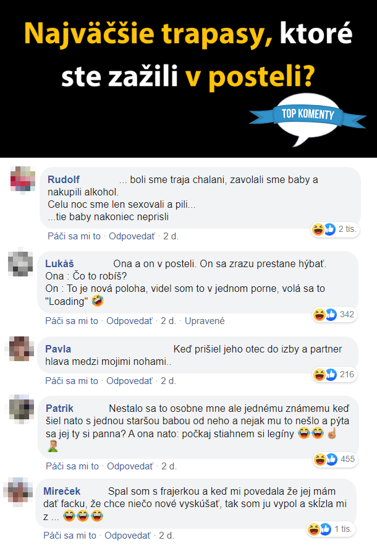This screenshot has height=551, width=377.
Task: Open reactions count 342 on Lukáš's comment
Action: 334,315
